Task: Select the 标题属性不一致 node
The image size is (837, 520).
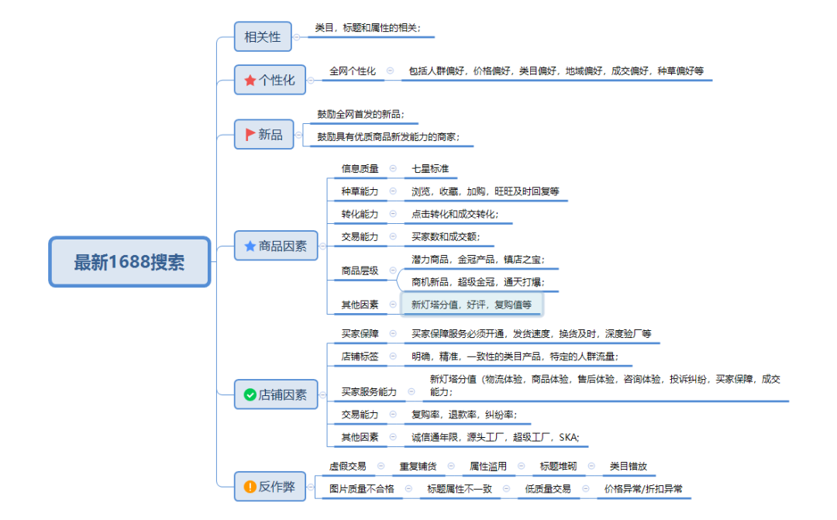Action: (459, 489)
